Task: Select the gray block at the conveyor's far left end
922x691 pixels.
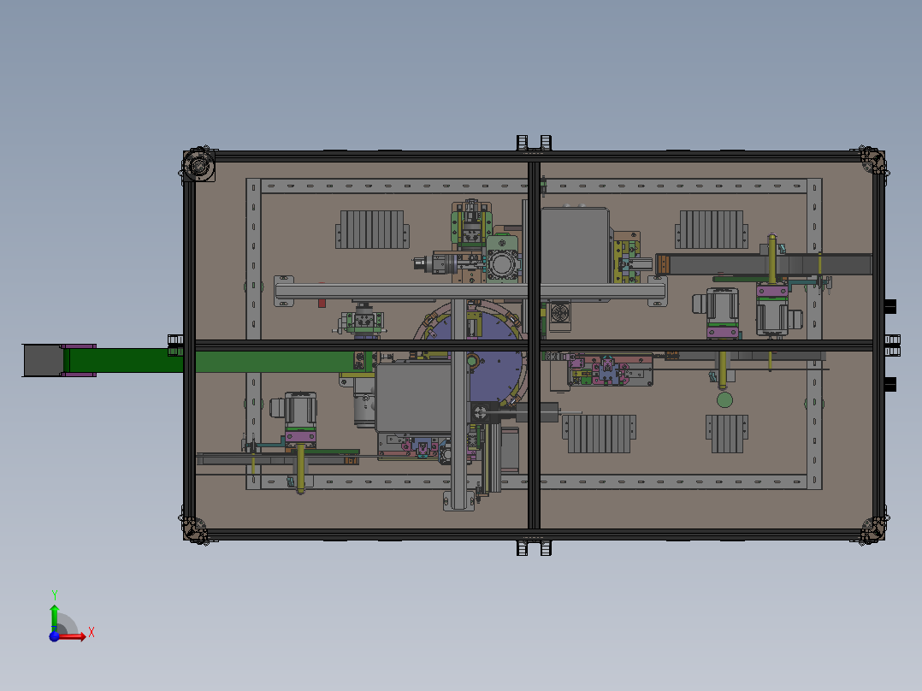Action: (x=43, y=360)
